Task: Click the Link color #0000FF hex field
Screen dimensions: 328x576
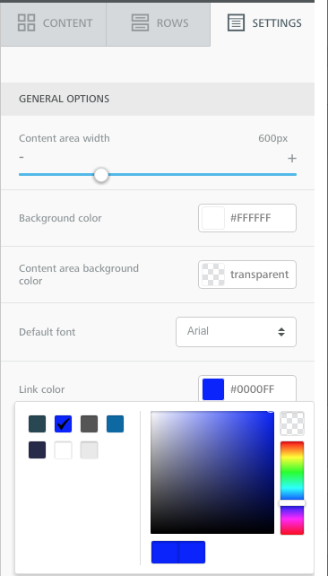Action: [252, 389]
